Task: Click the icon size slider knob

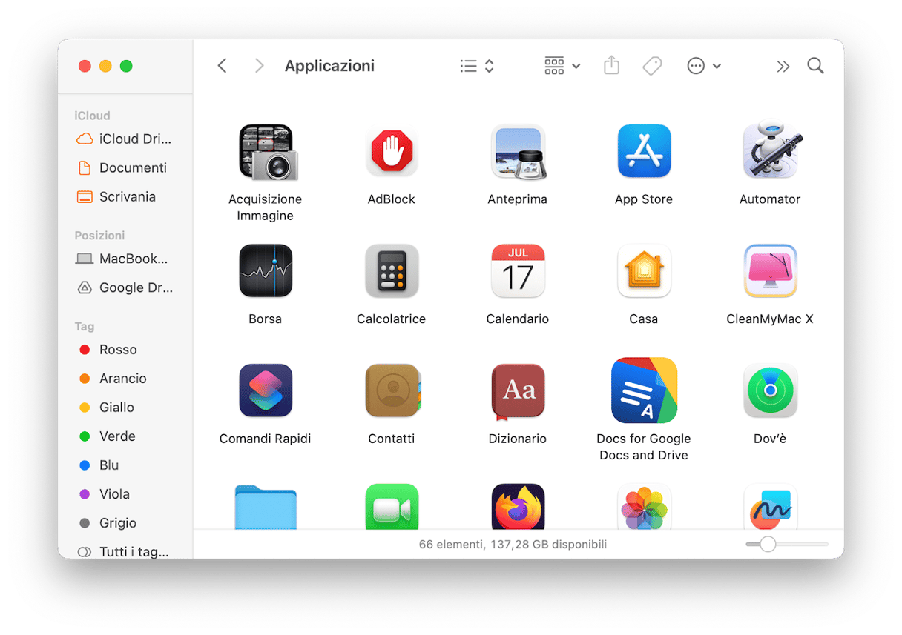Action: coord(768,544)
